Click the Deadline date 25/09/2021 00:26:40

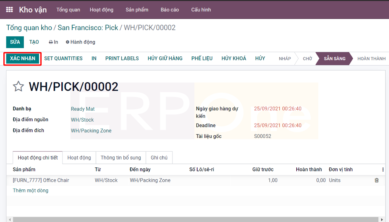[278, 125]
